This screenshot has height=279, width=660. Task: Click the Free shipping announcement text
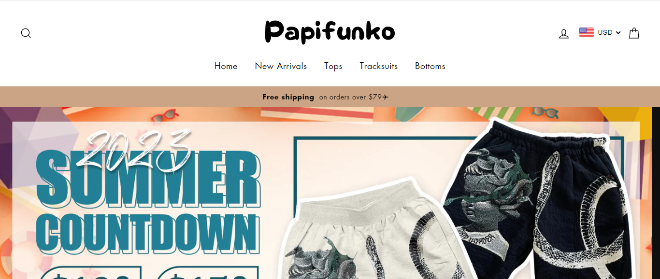pos(288,97)
